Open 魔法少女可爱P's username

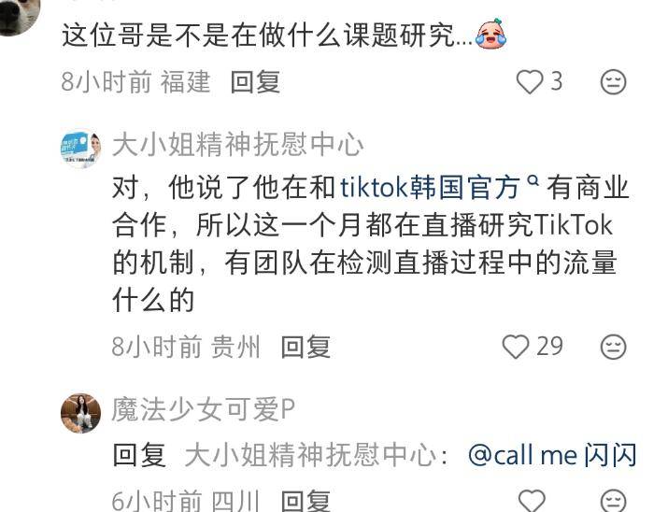tap(204, 409)
